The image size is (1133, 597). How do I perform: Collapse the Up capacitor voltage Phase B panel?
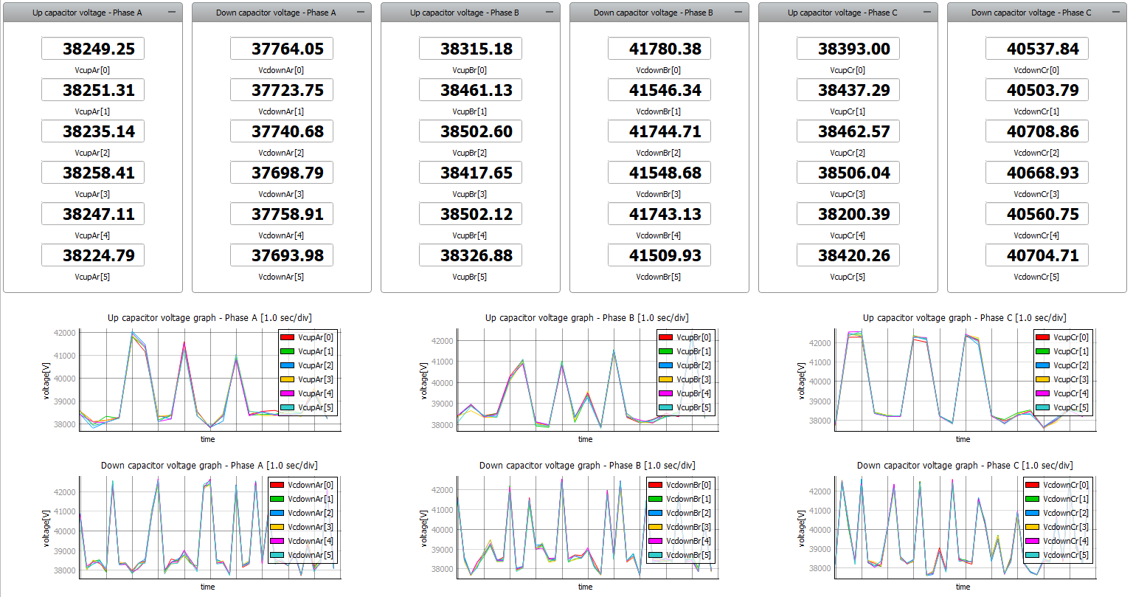[550, 13]
